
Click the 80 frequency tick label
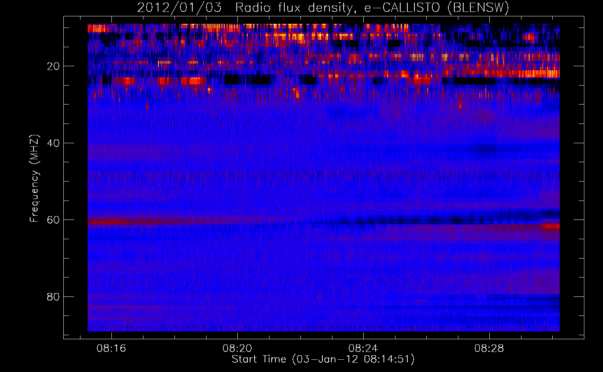coord(54,297)
